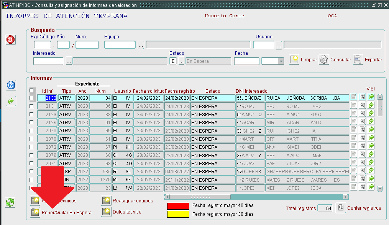This screenshot has width=389, height=225.
Task: Click the Interesado input field
Action: [x=48, y=61]
